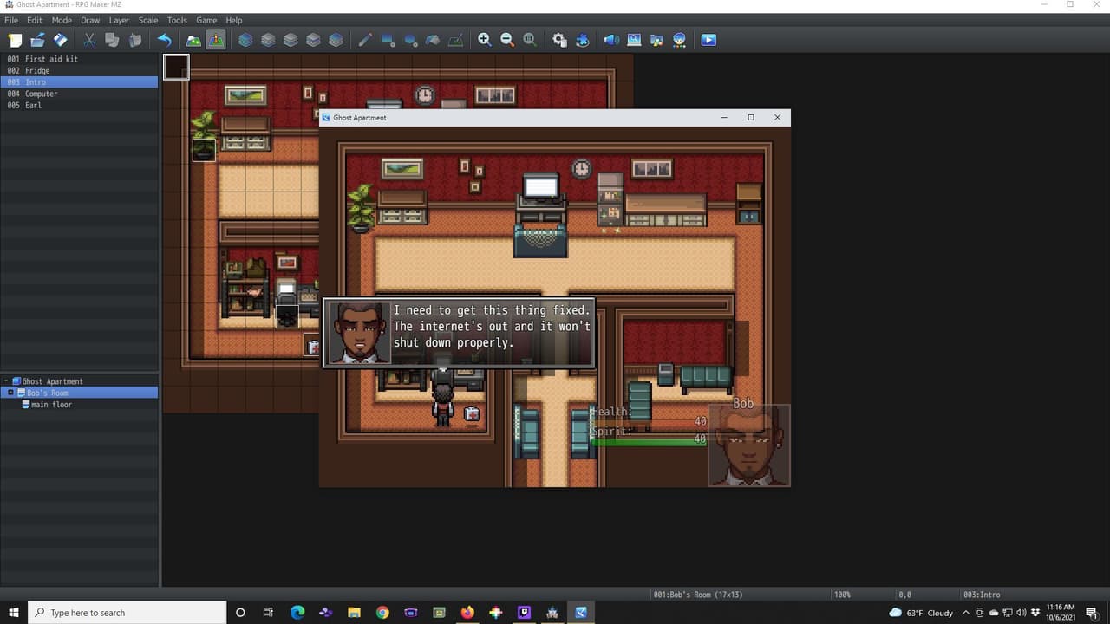Select the Layer 3 icon
Image resolution: width=1110 pixels, height=624 pixels.
click(313, 40)
